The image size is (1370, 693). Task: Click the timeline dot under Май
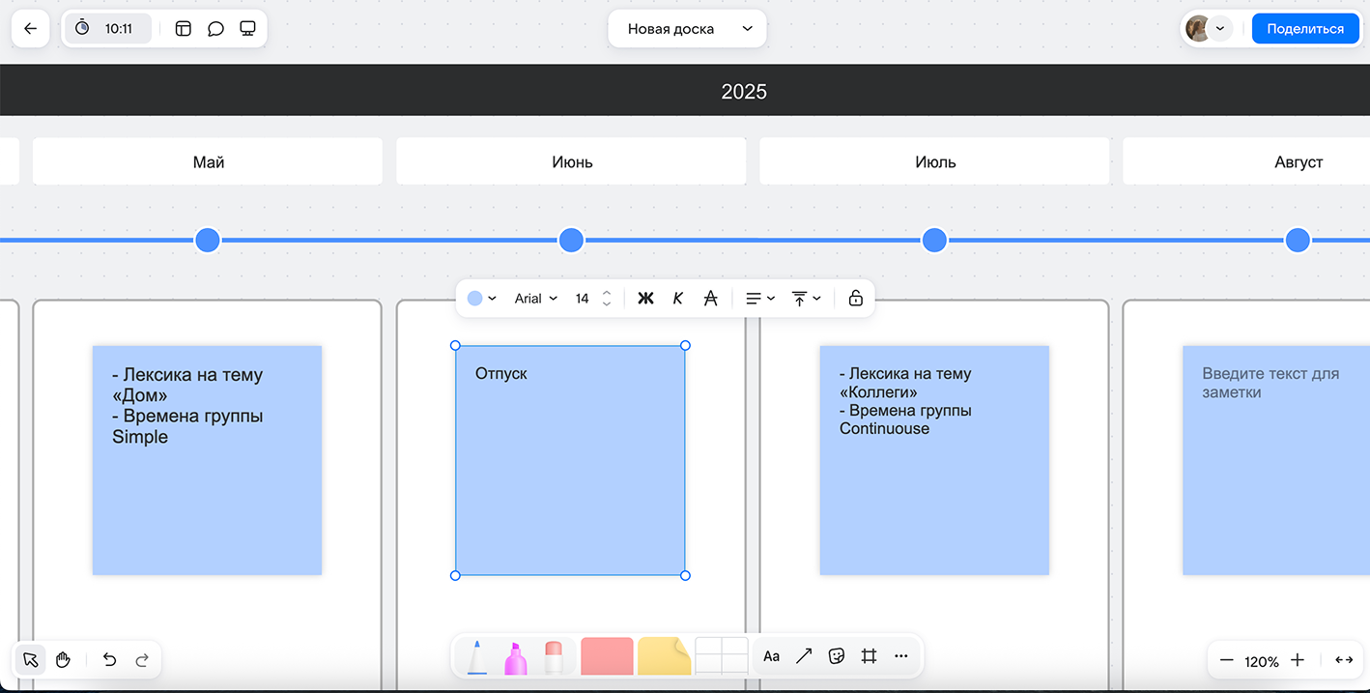coord(208,240)
